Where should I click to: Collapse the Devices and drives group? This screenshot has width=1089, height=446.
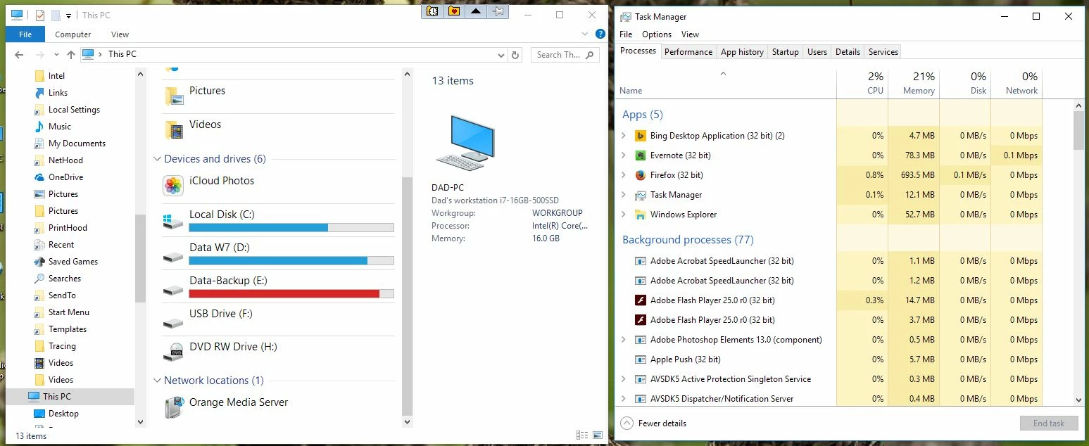pyautogui.click(x=157, y=159)
